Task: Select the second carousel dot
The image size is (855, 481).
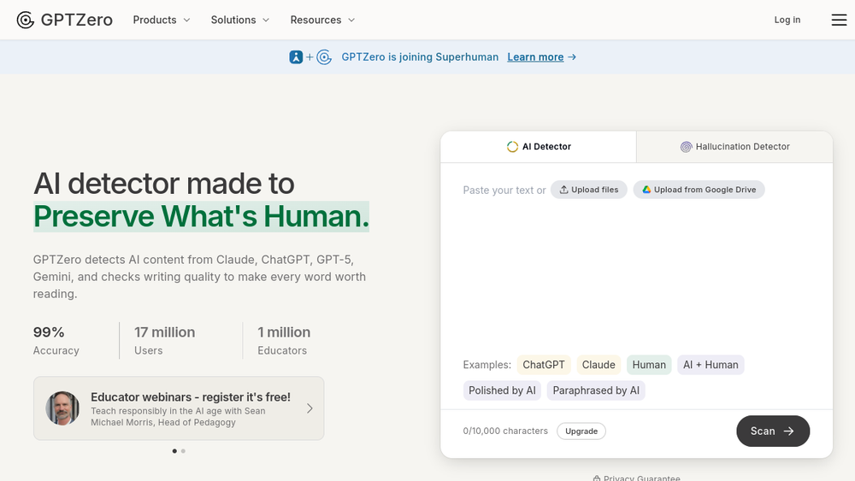Action: click(183, 451)
